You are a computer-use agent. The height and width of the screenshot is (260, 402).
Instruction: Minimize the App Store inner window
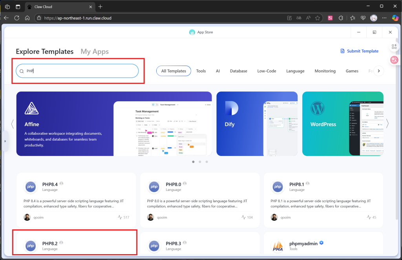(x=359, y=32)
